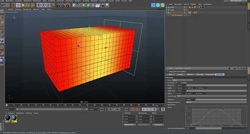
Task: Click the green Array modeling icon
Action: [x=88, y=5]
